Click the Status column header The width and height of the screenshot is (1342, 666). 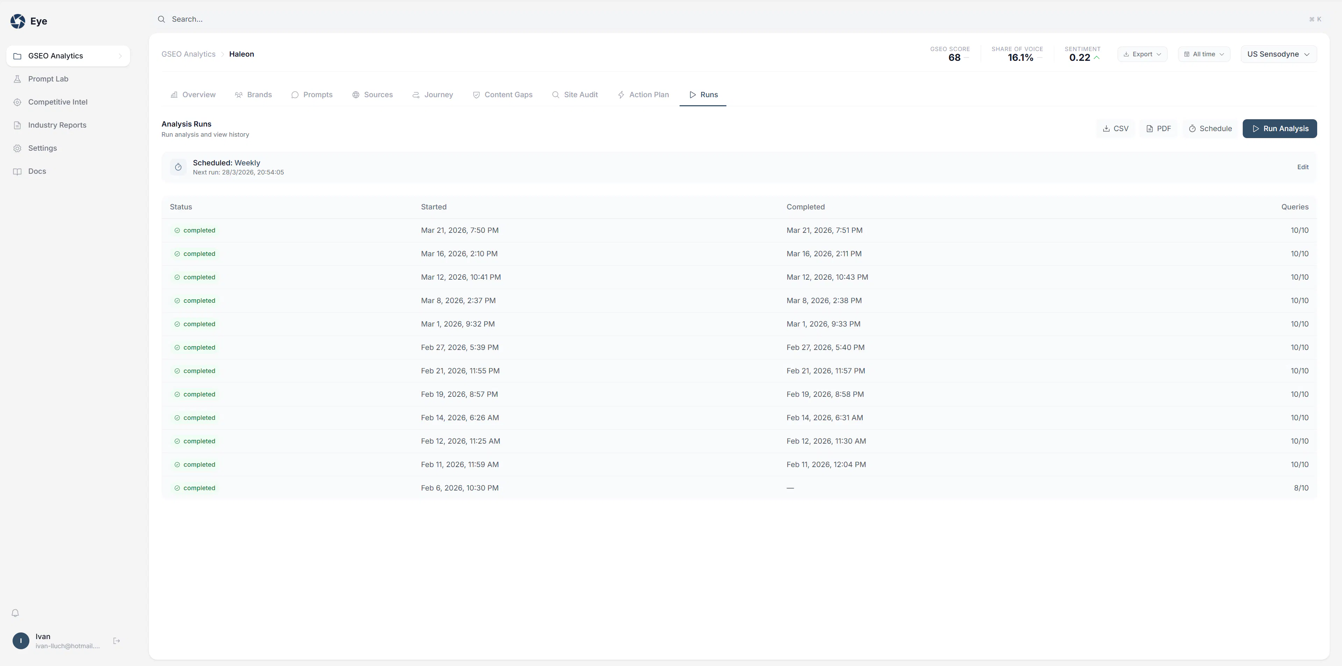coord(181,207)
